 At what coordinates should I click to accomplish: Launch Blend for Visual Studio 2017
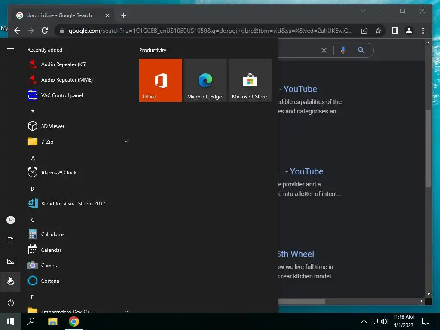(78, 203)
